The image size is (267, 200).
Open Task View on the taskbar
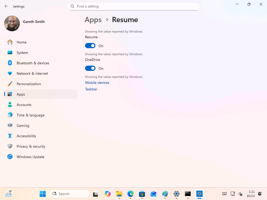click(x=96, y=194)
